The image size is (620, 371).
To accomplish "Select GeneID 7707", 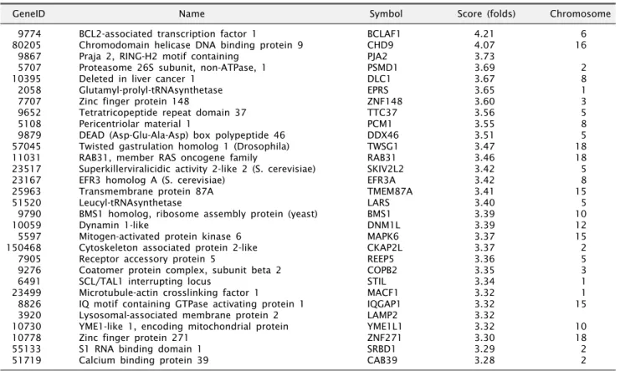I will (x=29, y=101).
